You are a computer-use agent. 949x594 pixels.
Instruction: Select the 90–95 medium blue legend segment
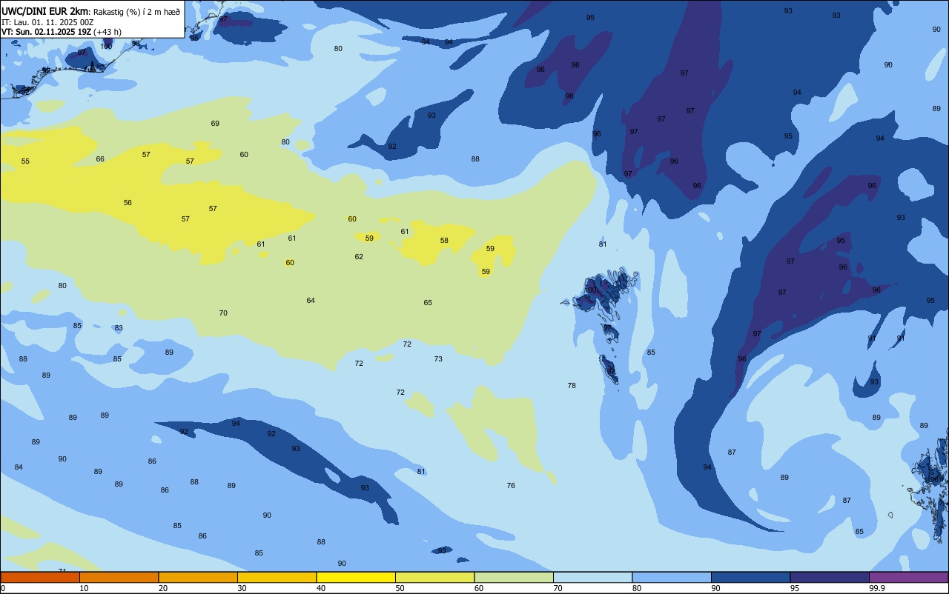(x=750, y=577)
